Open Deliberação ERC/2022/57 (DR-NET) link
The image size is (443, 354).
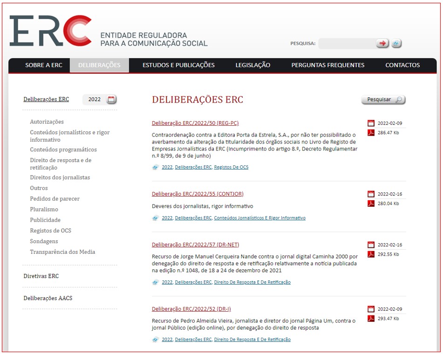[195, 245]
